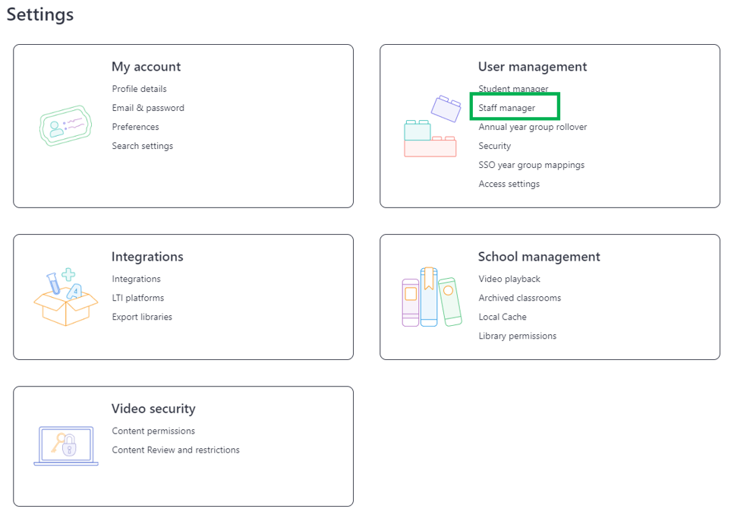Open SSO year group mappings
The image size is (731, 515).
(531, 165)
